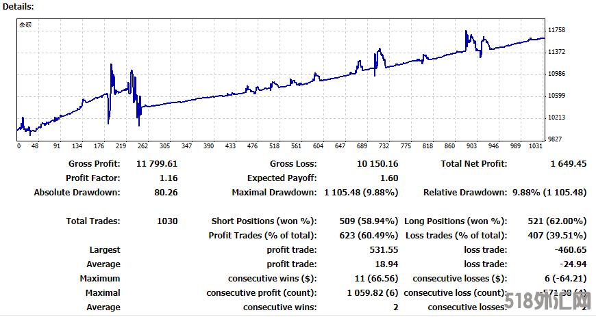Click the Details: heading

[x=18, y=6]
